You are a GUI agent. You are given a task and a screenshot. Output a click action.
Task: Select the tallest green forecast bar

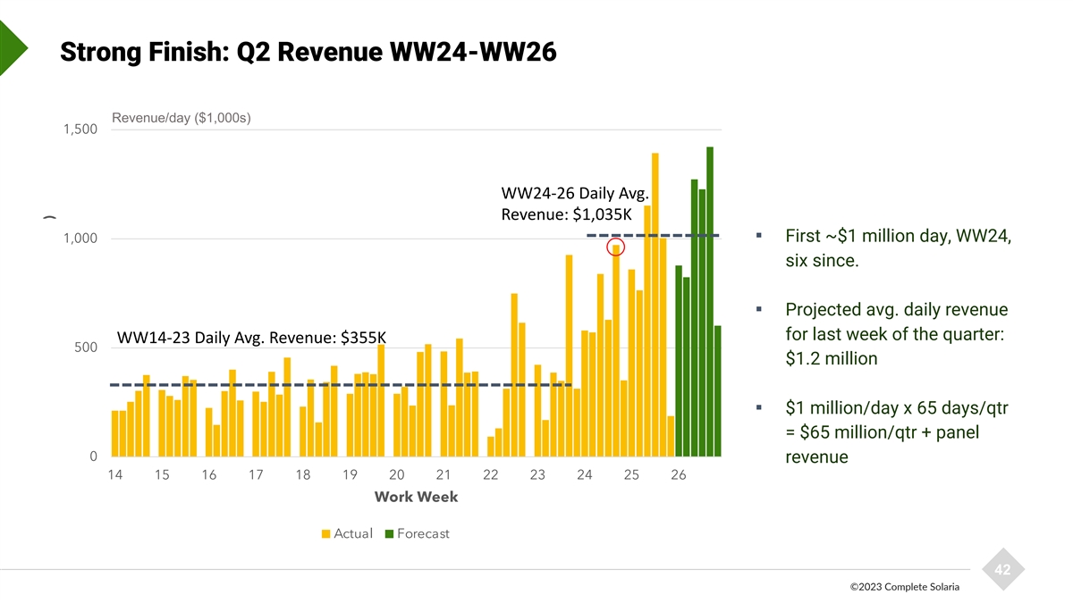click(x=710, y=301)
